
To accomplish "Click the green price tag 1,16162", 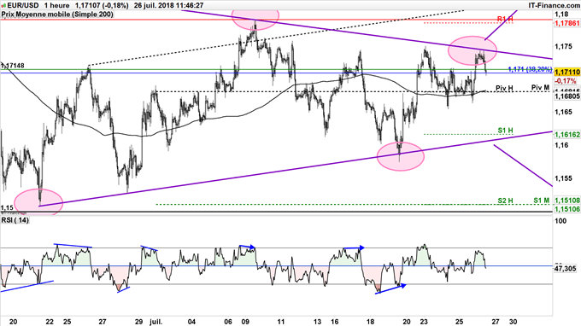I will click(567, 135).
